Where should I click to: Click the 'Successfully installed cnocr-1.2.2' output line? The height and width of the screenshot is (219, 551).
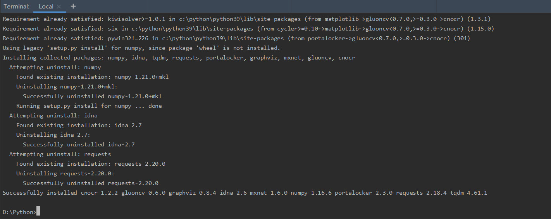[x=245, y=193]
